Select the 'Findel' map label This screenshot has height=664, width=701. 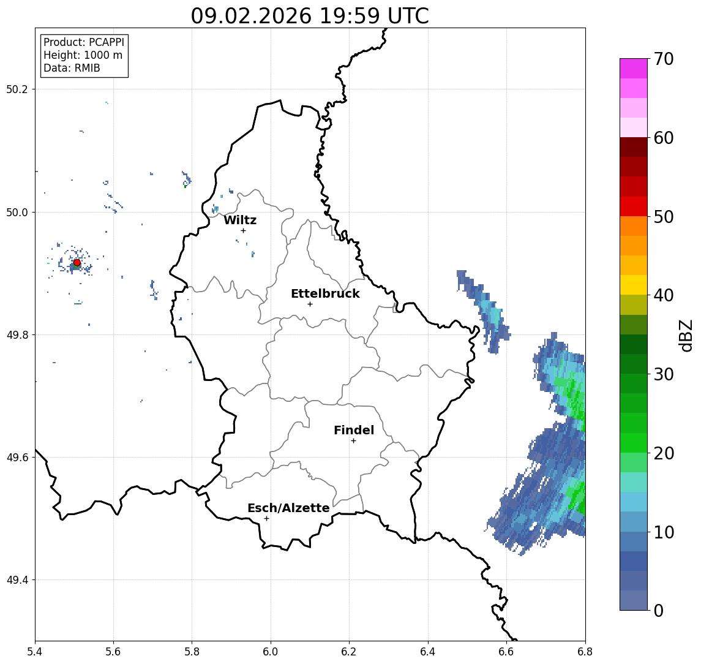pyautogui.click(x=354, y=430)
